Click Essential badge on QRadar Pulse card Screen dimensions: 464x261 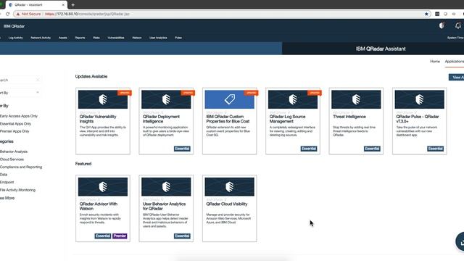point(435,149)
